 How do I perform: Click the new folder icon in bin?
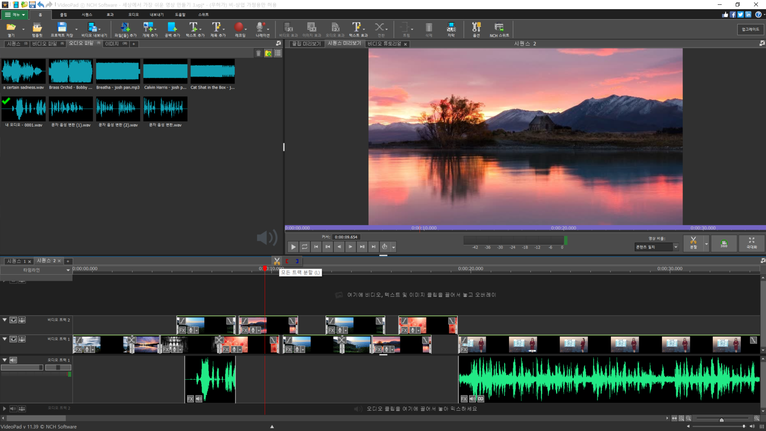(x=268, y=53)
